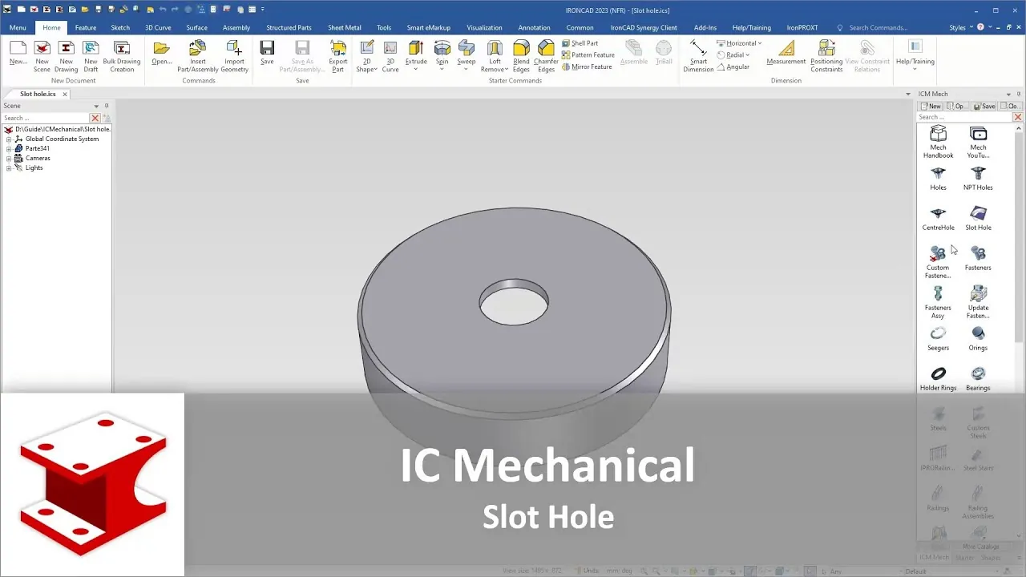Open the Styles dropdown

[x=961, y=27]
